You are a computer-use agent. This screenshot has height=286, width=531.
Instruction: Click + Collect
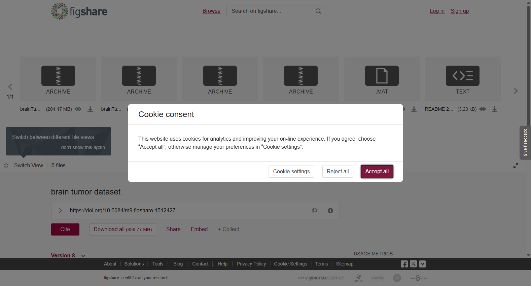click(x=228, y=229)
